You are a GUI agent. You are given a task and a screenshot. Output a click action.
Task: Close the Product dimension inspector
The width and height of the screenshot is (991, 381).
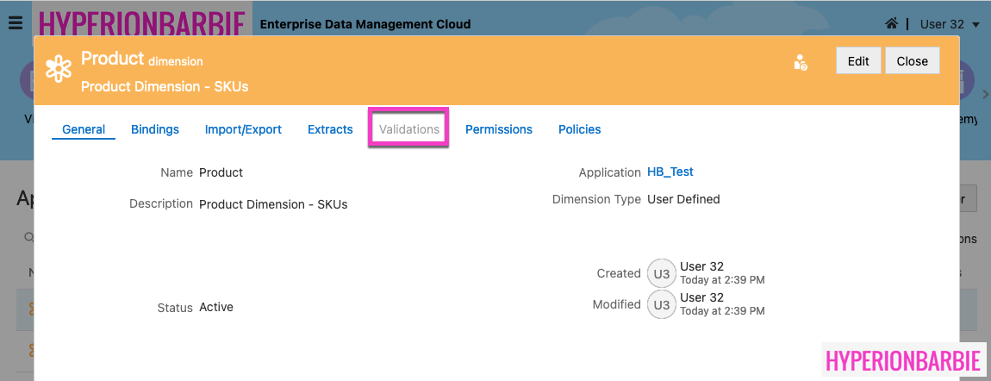click(x=912, y=60)
